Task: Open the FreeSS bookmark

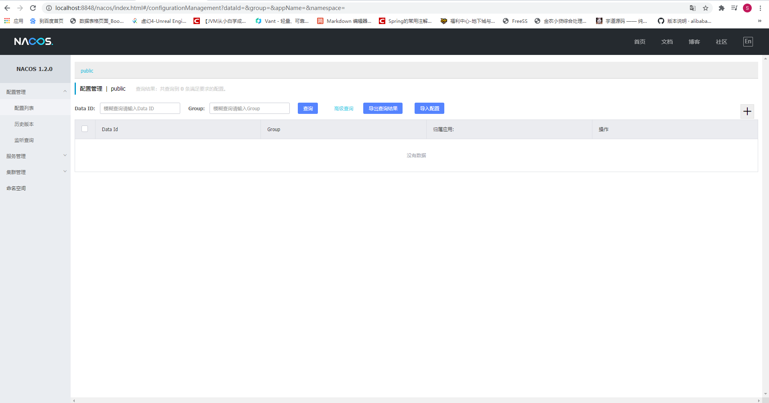Action: [x=515, y=21]
